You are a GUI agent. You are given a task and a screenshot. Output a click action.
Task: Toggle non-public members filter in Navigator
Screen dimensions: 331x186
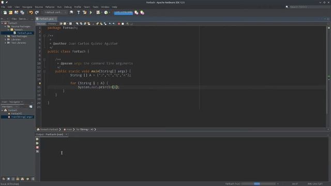(x=18, y=179)
